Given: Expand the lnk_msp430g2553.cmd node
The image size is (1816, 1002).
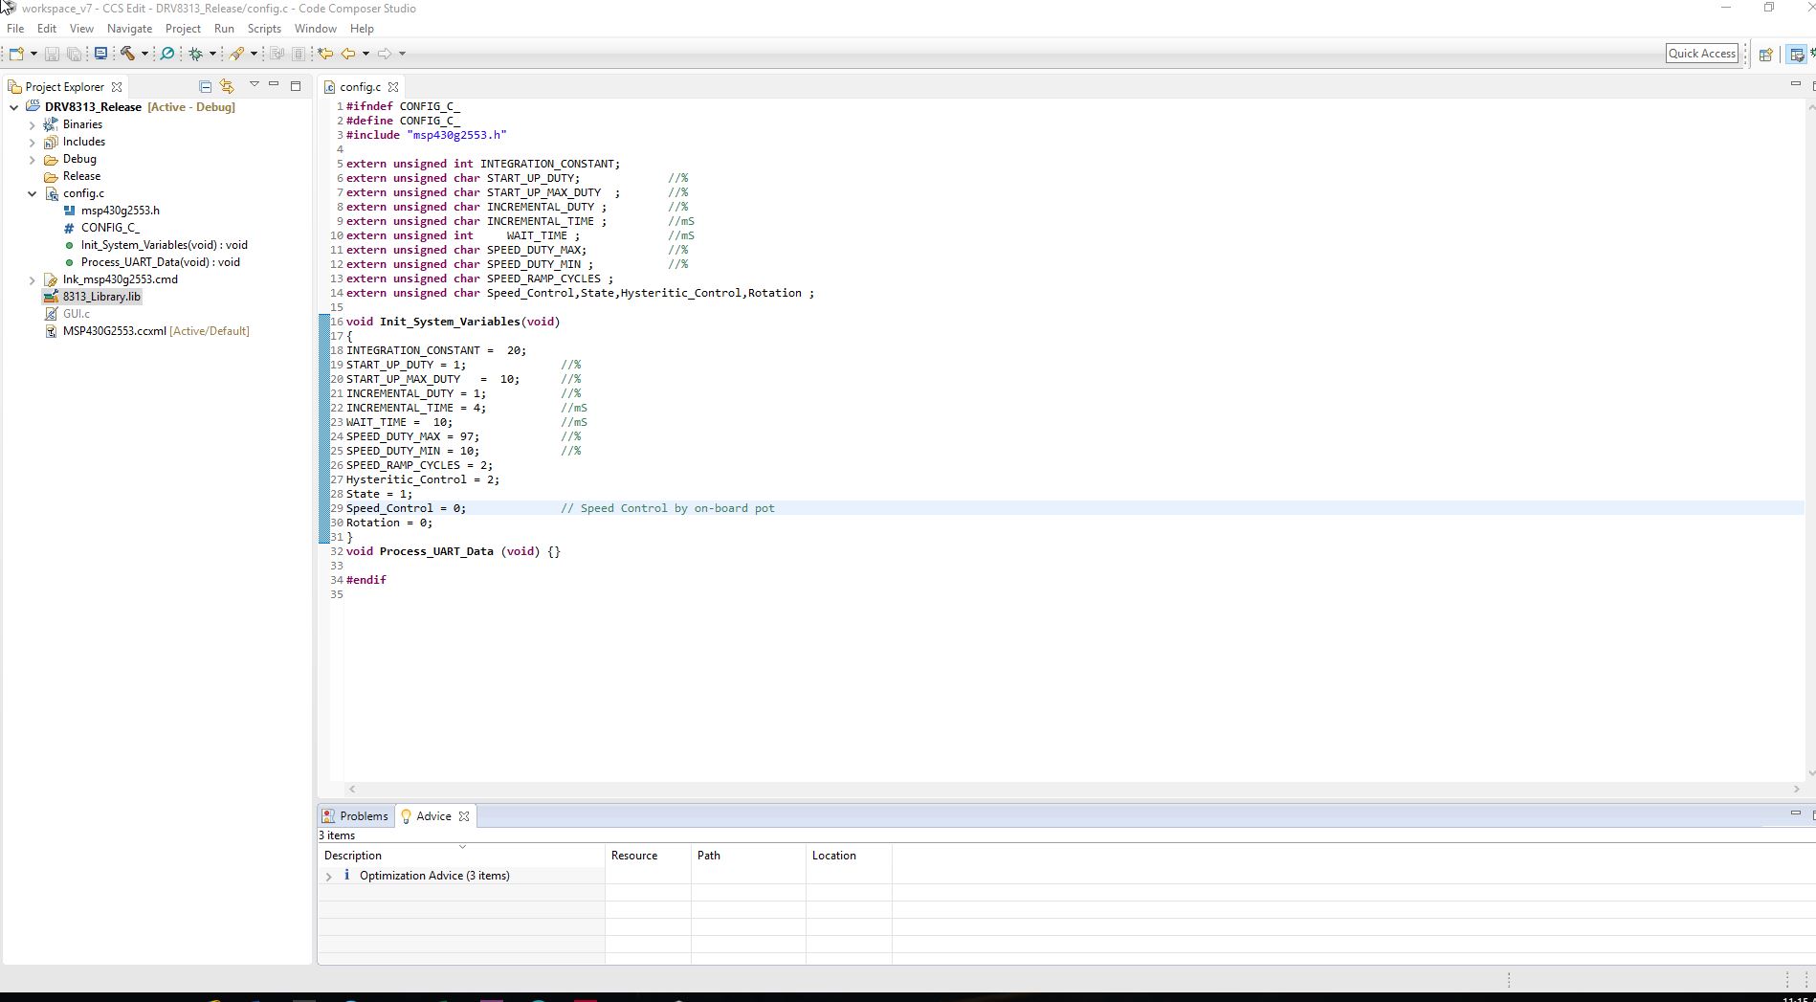Looking at the screenshot, I should click(33, 279).
